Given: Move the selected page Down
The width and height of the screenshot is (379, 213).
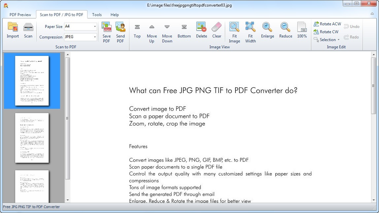Looking at the screenshot, I should (167, 31).
